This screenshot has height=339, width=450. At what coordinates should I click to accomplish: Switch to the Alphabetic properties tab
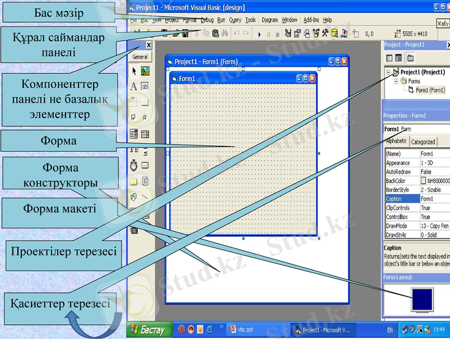tap(396, 141)
